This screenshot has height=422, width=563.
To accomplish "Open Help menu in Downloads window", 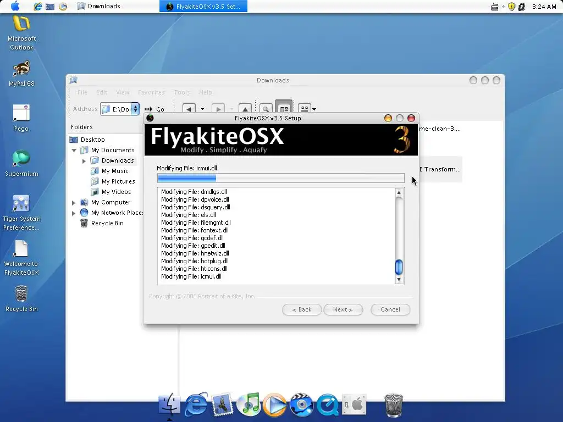I will click(x=206, y=92).
